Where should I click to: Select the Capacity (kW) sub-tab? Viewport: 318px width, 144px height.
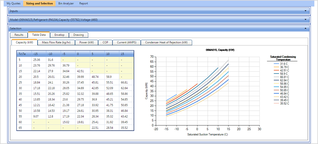click(x=24, y=42)
